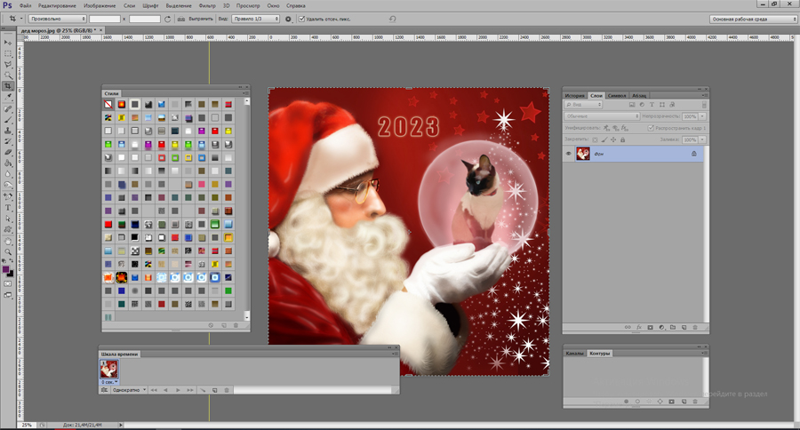This screenshot has width=800, height=430.
Task: Toggle the 'Удалить отсеч. пикс.' checkbox
Action: point(301,19)
